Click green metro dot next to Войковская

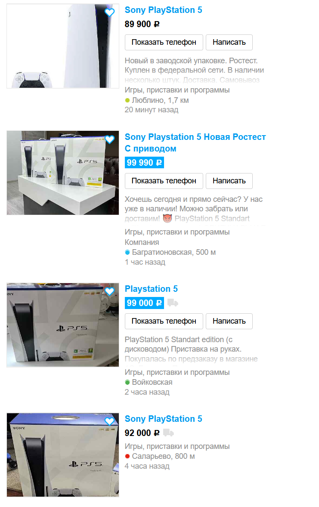(127, 383)
